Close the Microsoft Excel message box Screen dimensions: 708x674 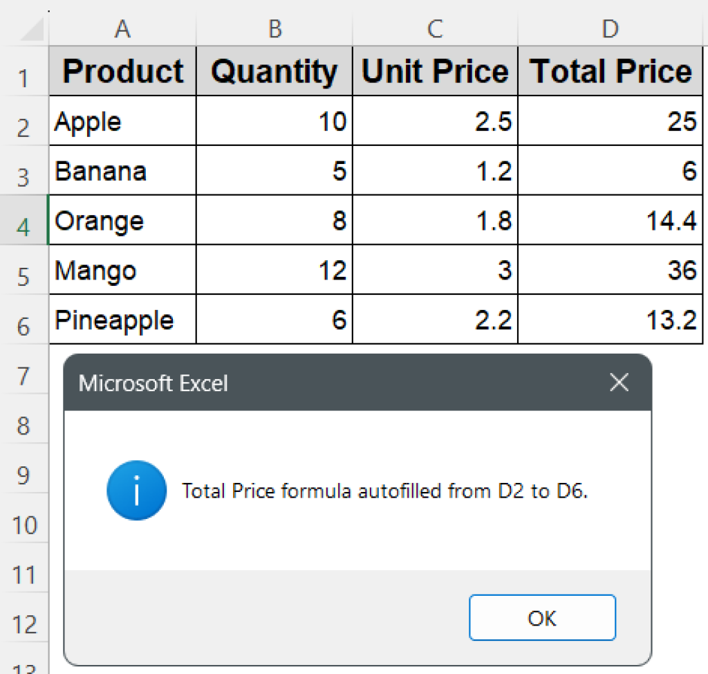[x=619, y=383]
